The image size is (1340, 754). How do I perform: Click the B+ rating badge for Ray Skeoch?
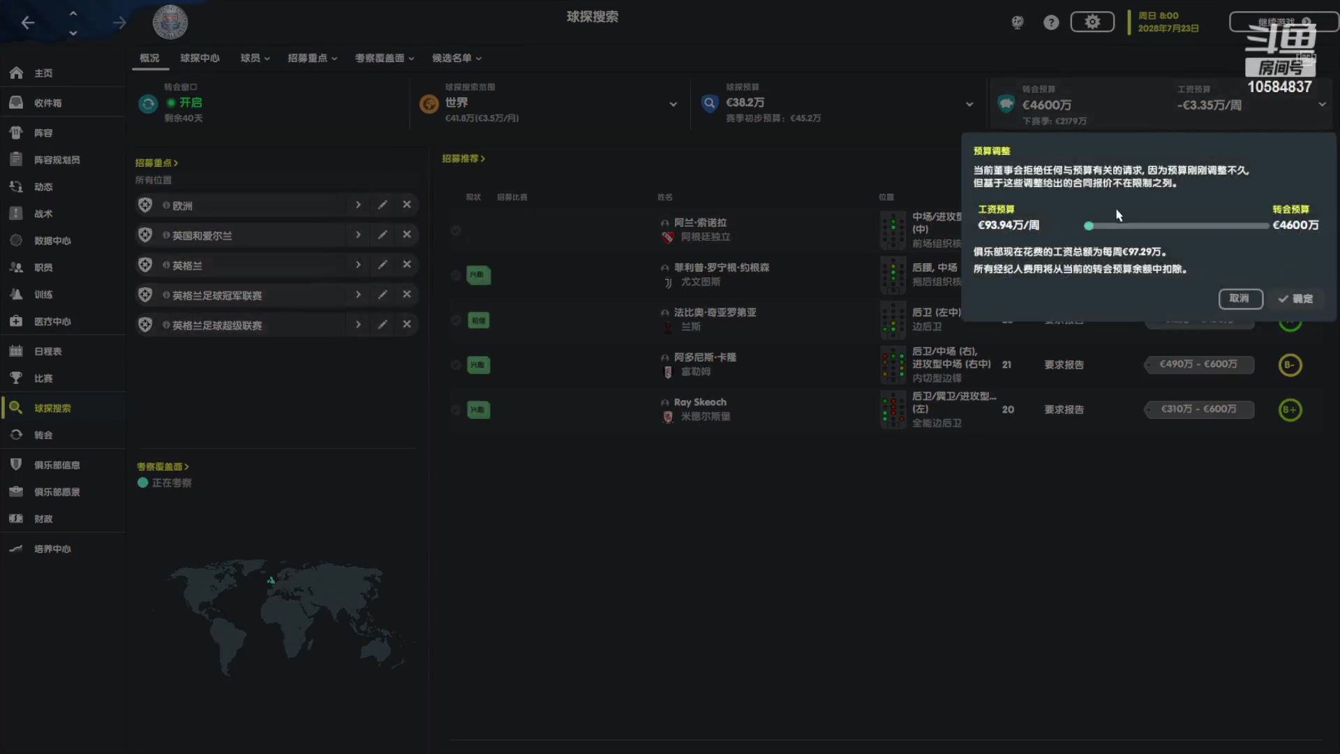coord(1290,410)
